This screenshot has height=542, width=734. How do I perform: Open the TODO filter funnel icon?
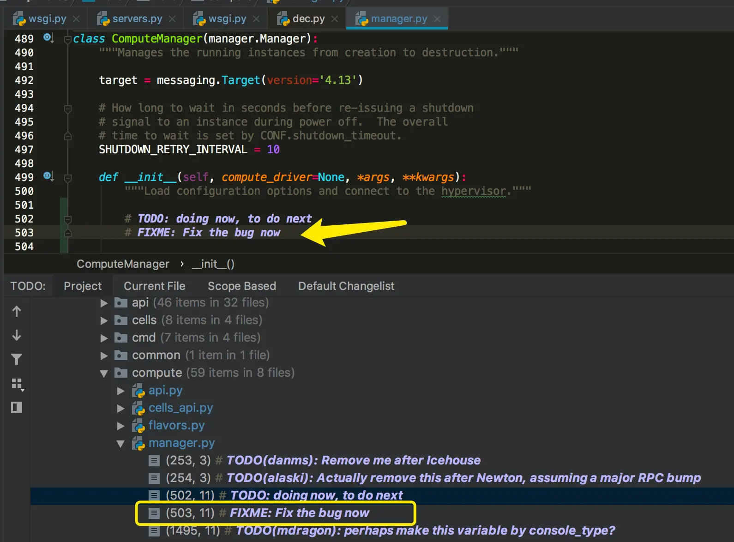tap(17, 359)
